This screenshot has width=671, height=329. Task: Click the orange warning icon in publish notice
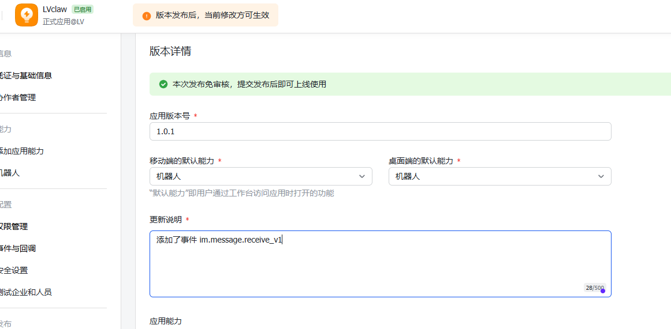coord(147,16)
